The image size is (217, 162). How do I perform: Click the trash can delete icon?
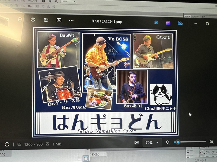click(x=20, y=19)
